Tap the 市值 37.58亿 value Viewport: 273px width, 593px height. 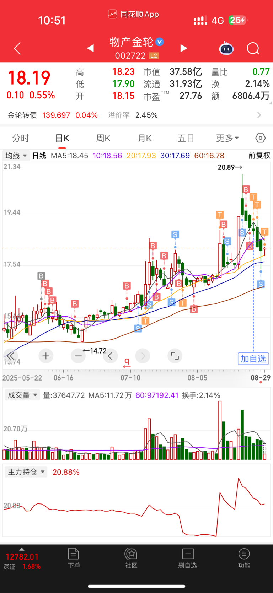[186, 72]
